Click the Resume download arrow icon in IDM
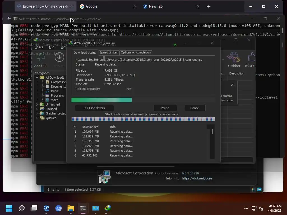Screen dimensions: 287x215 click(x=59, y=57)
